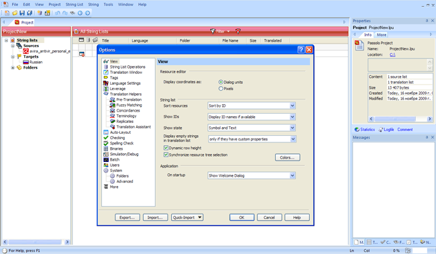The height and width of the screenshot is (254, 436).
Task: Switch to More tab in Properties
Action: point(381,35)
